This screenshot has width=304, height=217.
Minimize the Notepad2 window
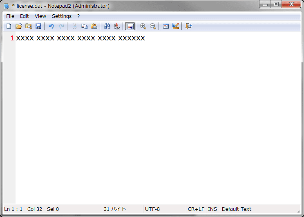[x=265, y=4]
